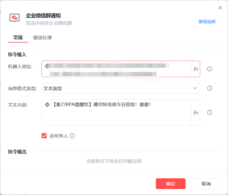
Task: Click the Python icon in 机器人地址 field
Action: point(47,66)
